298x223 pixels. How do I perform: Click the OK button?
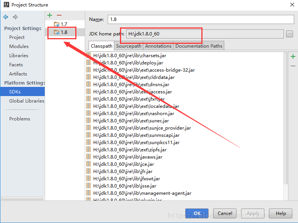click(x=197, y=213)
